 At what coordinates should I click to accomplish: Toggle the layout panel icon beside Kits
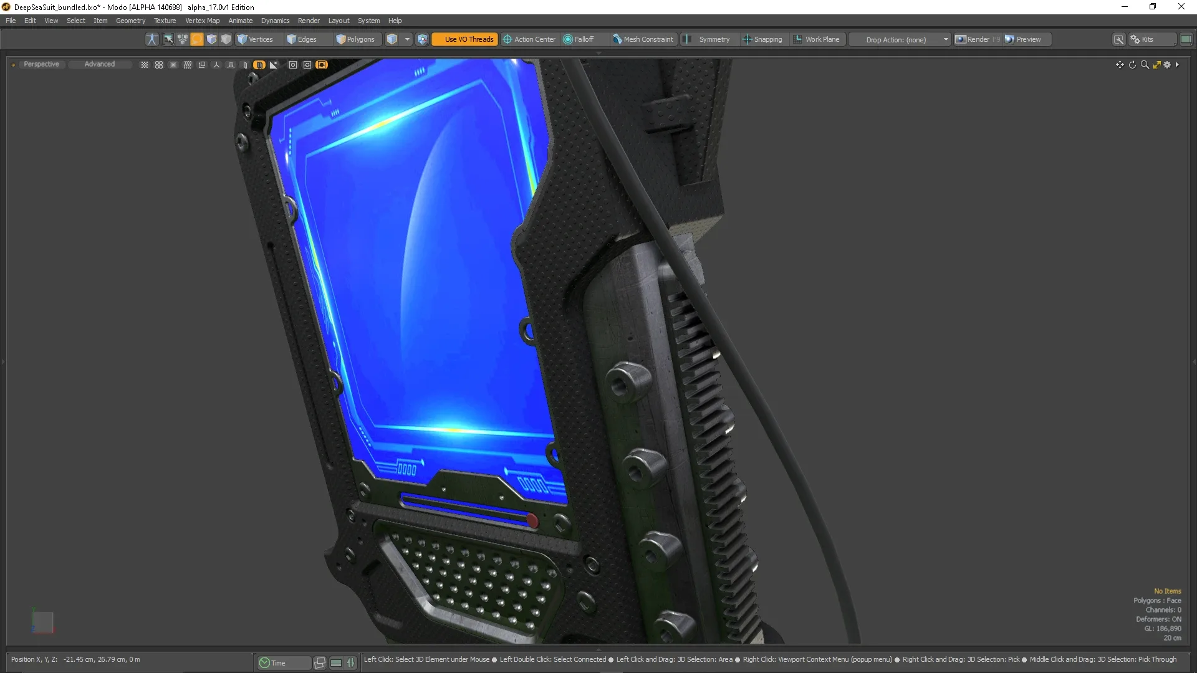[x=1186, y=39]
